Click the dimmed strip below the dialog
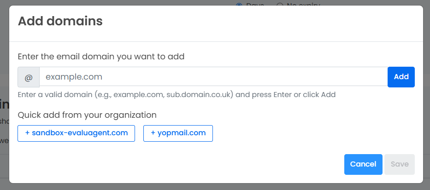Screen dimensions: 430x190 pos(215,187)
